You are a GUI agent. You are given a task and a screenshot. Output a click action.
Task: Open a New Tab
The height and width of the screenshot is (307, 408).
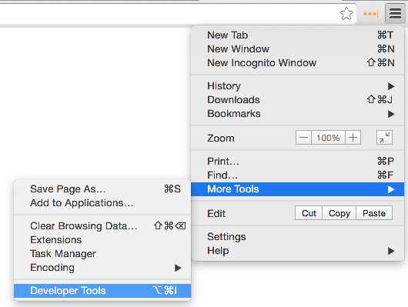point(297,35)
